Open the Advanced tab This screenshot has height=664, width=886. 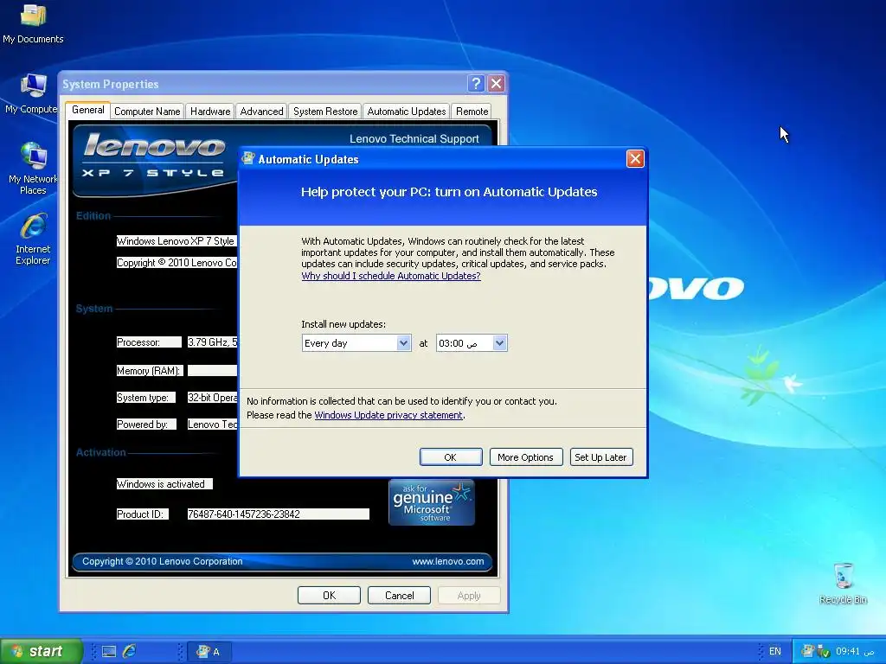pos(261,112)
